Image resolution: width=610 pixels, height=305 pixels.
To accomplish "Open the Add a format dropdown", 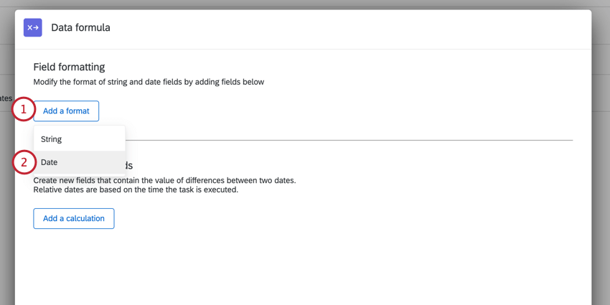I will point(66,111).
